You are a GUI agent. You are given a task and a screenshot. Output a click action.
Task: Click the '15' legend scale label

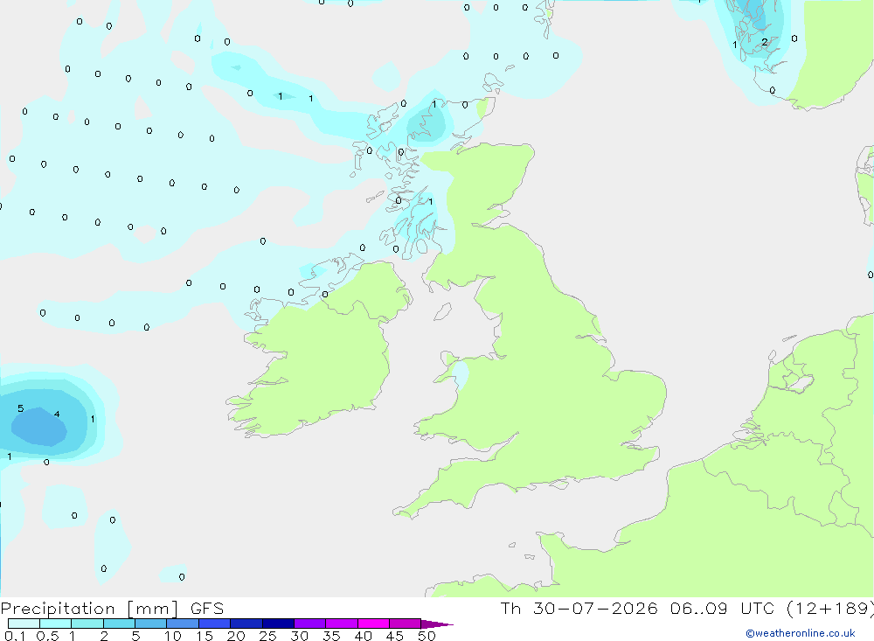pos(205,636)
